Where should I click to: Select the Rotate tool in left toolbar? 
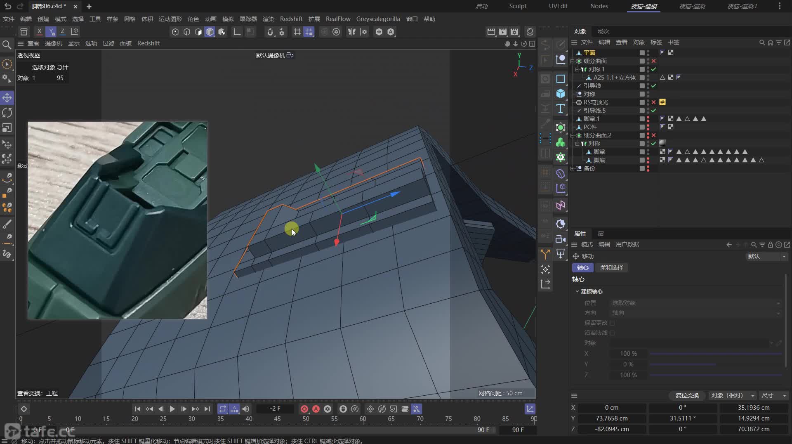point(7,113)
